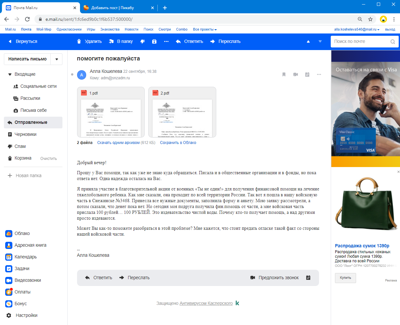
Task: Open Новости in portal bar
Action: click(131, 29)
